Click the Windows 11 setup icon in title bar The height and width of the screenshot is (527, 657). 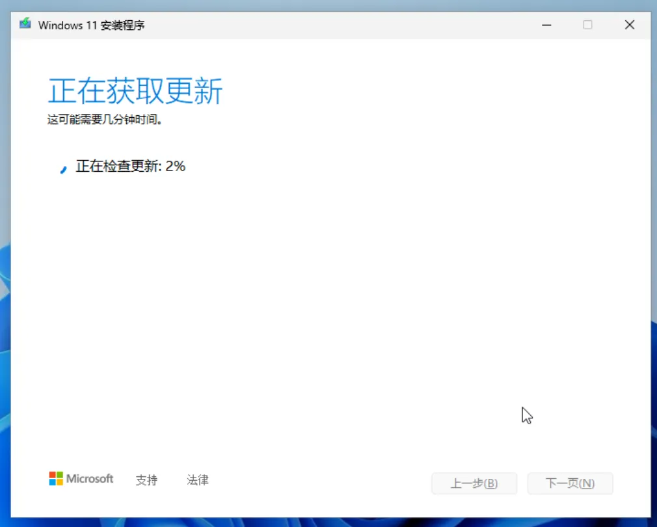pyautogui.click(x=25, y=23)
